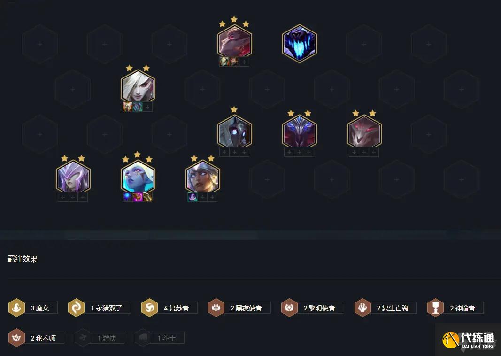Click the blue glowing monster champion hexagon

pyautogui.click(x=300, y=44)
